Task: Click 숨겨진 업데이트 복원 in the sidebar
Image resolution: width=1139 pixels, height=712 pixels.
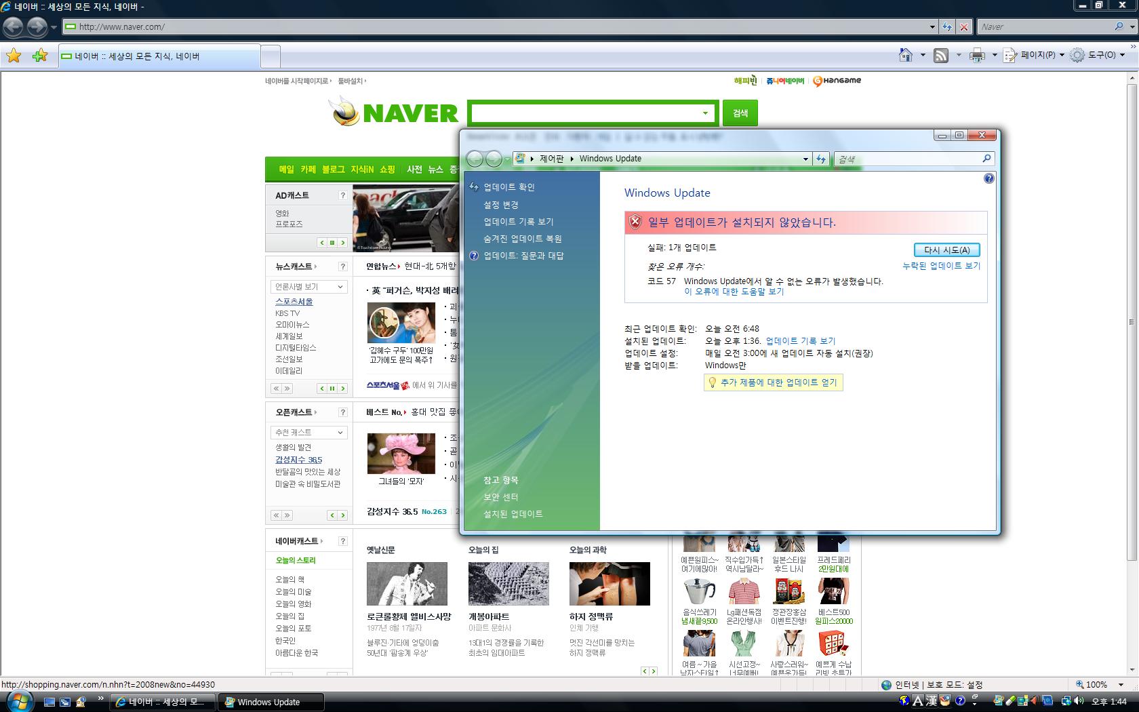Action: [x=522, y=239]
